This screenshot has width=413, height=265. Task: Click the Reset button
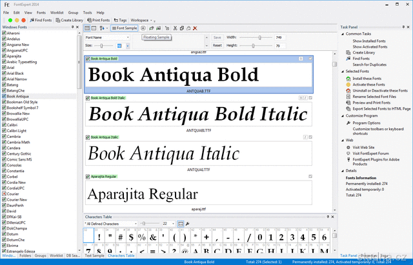click(x=217, y=46)
